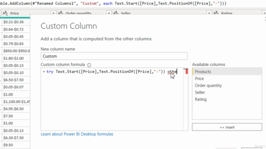The height and width of the screenshot is (149, 266).
Task: Select the $850.00-$950.0 price cell
Action: tap(16, 51)
